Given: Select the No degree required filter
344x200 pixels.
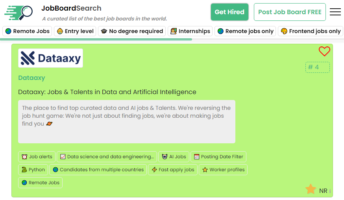Looking at the screenshot, I should click(131, 31).
